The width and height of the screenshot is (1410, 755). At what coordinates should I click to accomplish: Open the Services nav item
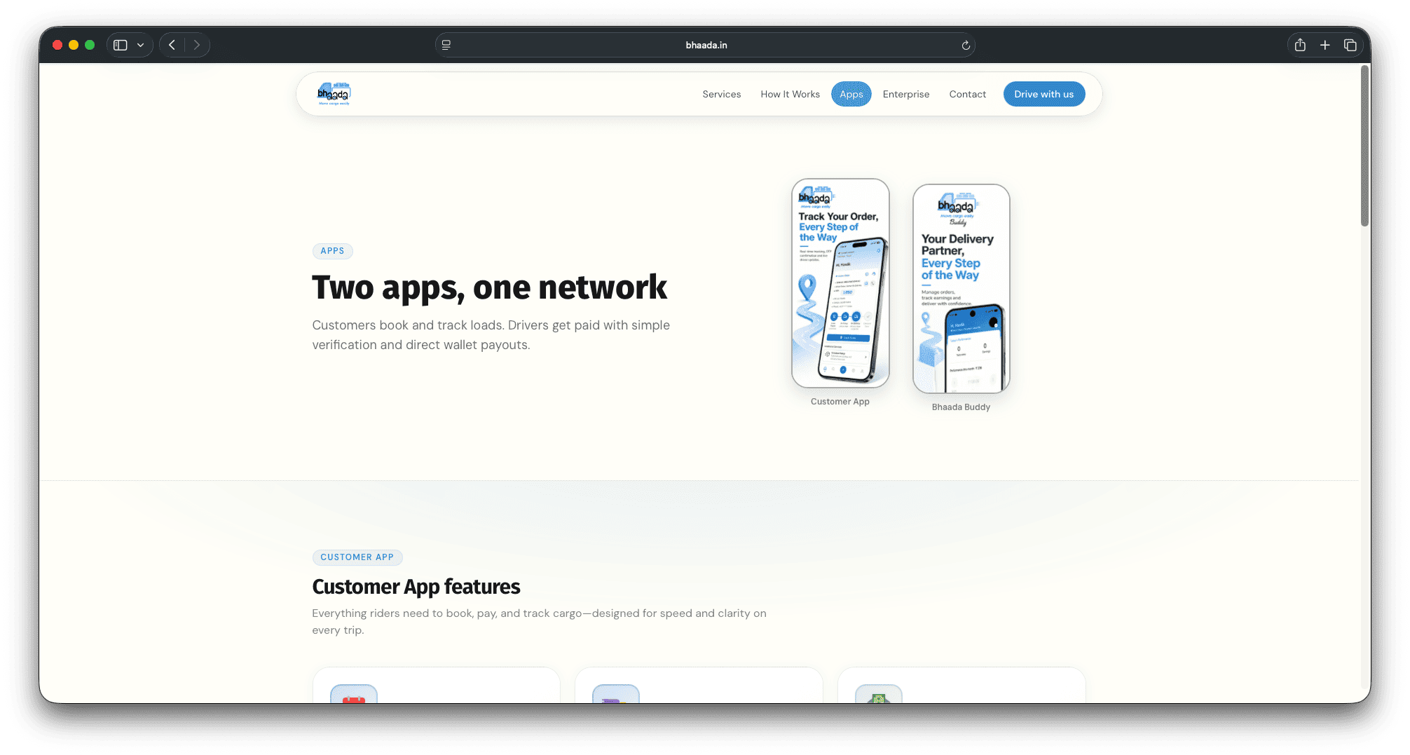pos(722,94)
